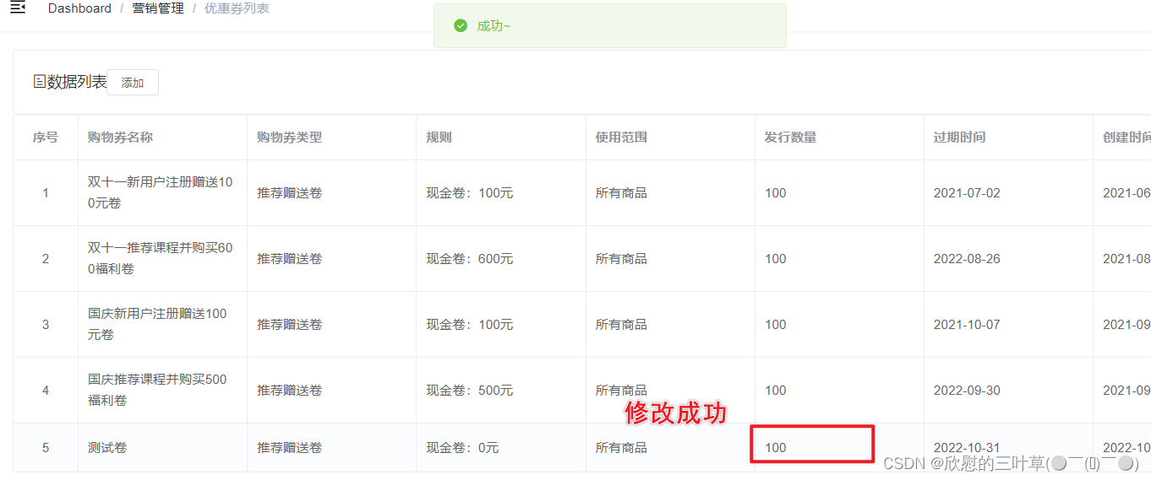Click issue quantity 100 in 测试卷 row
Screen dimensions: 1151x480
point(776,448)
